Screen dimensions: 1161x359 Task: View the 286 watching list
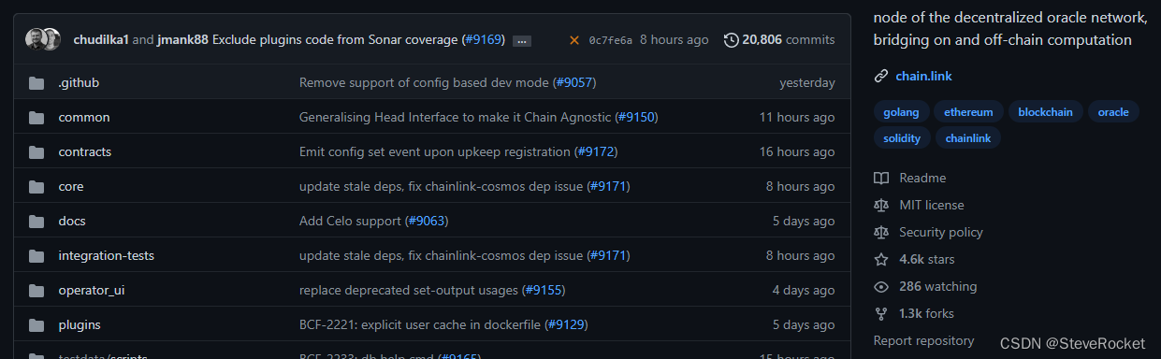(937, 286)
